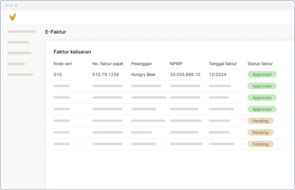Sort by Status faktur column header
The image size is (295, 190).
(260, 64)
